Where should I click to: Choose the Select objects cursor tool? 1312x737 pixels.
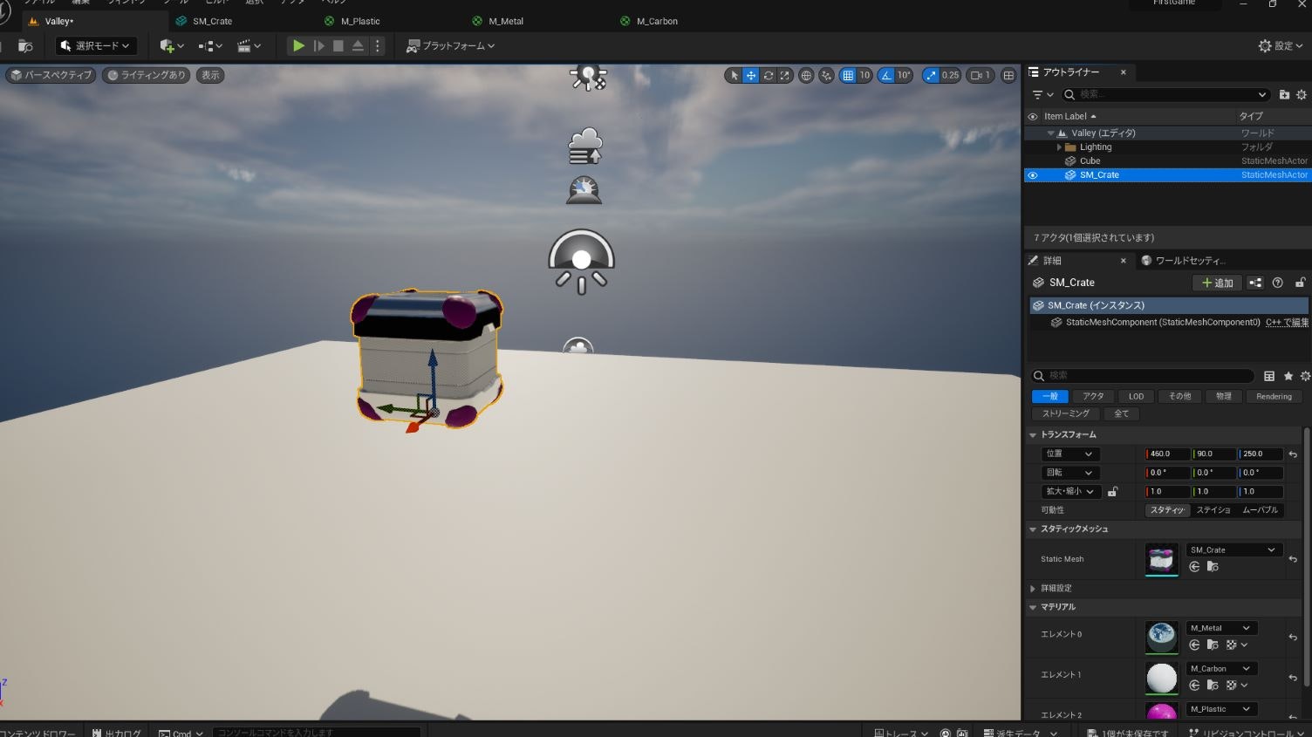pos(735,76)
